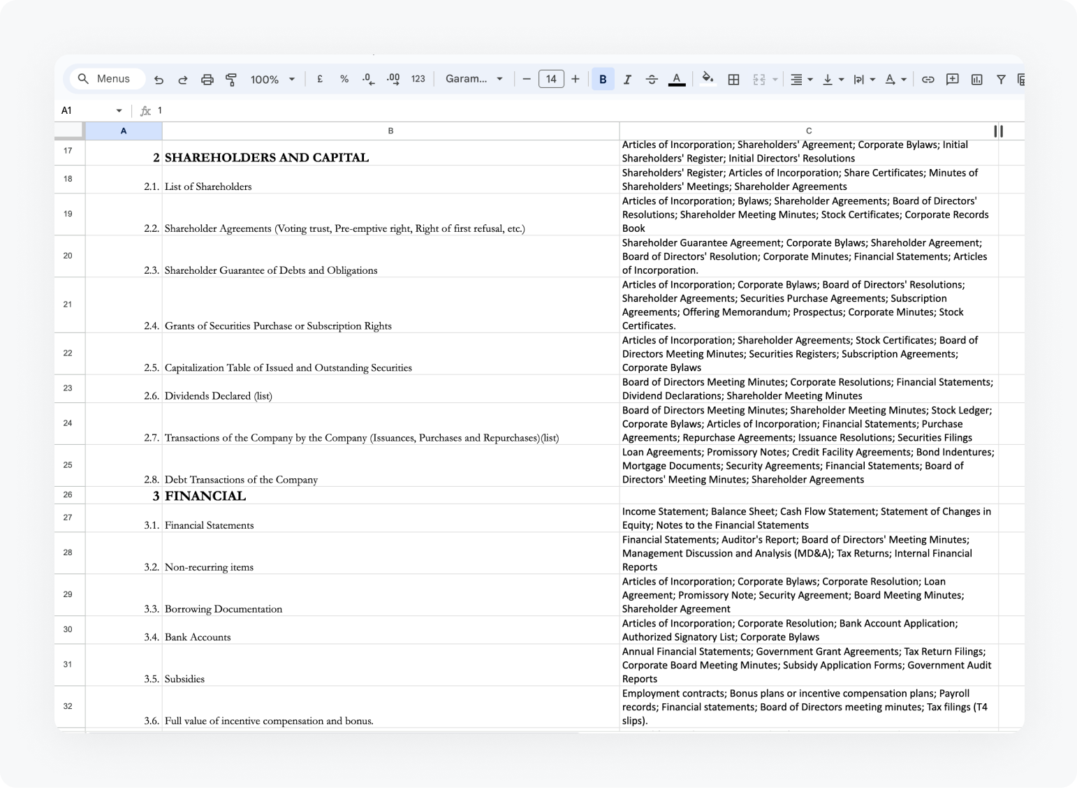The image size is (1077, 792).
Task: Click the decrease decimal places icon
Action: [x=368, y=79]
